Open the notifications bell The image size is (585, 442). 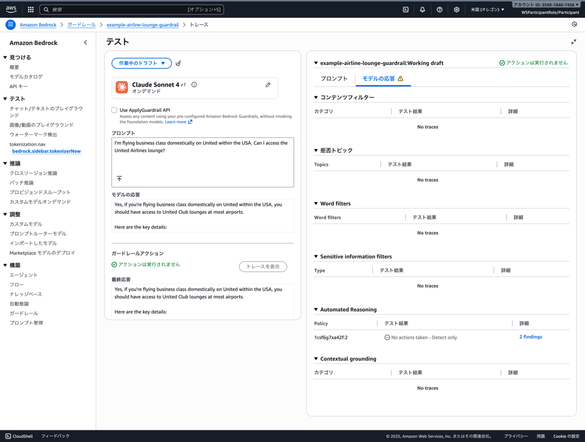[x=422, y=9]
